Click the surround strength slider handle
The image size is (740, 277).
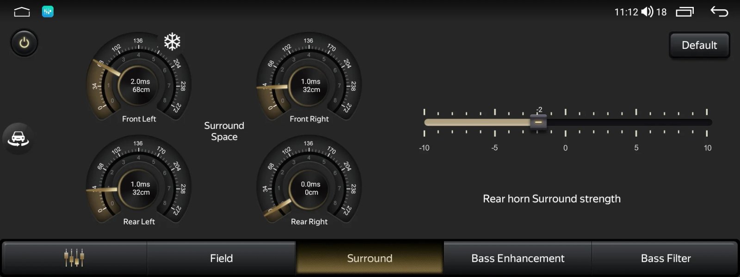tap(538, 122)
